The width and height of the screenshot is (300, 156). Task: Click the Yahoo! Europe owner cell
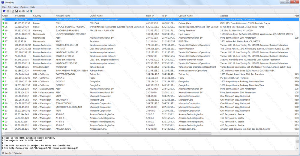pyautogui.click(x=97, y=67)
